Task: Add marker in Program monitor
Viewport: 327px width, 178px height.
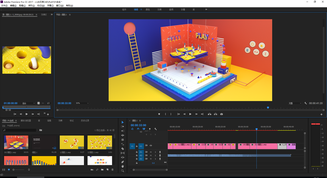Action: click(159, 114)
